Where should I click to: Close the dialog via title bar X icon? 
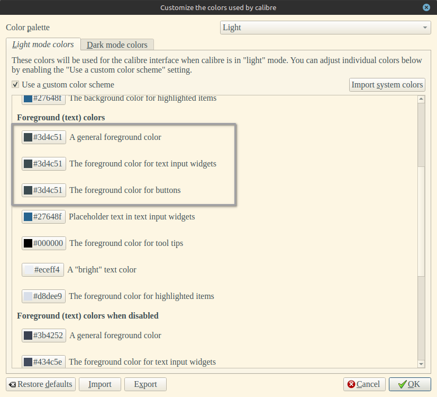[426, 7]
